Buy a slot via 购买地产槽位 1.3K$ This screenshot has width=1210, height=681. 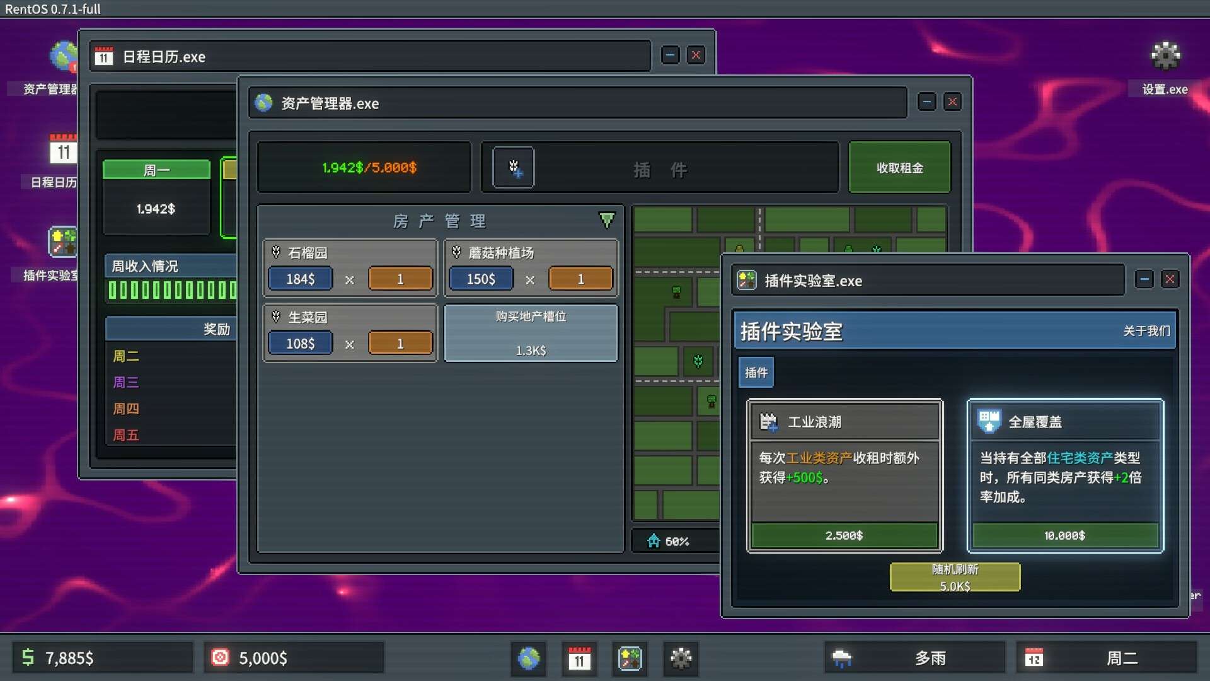pos(530,334)
